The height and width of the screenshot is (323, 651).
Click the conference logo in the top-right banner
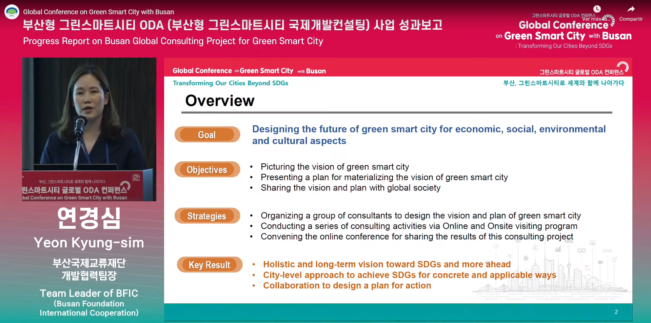pyautogui.click(x=564, y=31)
